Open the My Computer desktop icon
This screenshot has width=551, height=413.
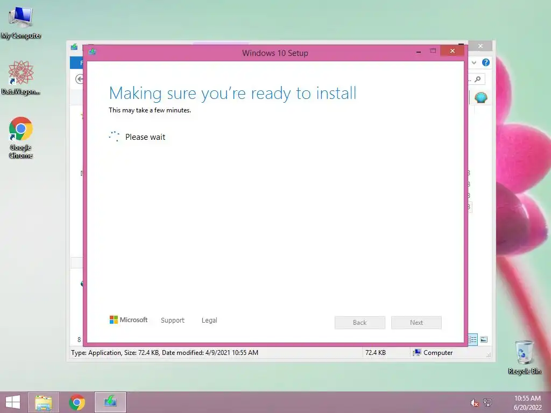click(21, 23)
